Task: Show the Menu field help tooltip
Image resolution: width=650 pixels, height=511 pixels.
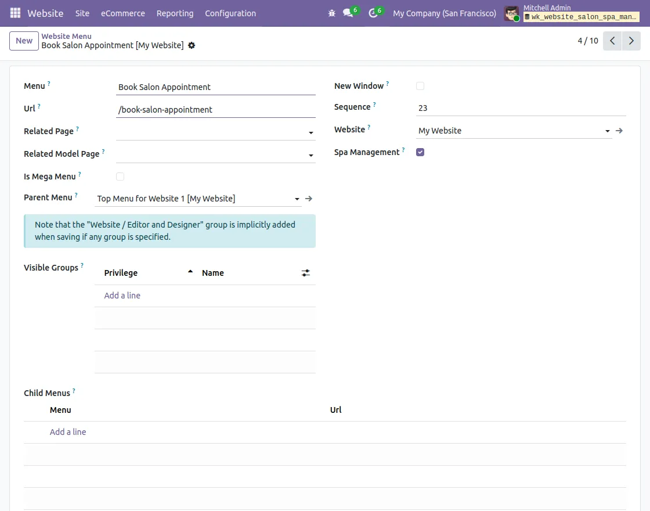Action: coord(49,84)
